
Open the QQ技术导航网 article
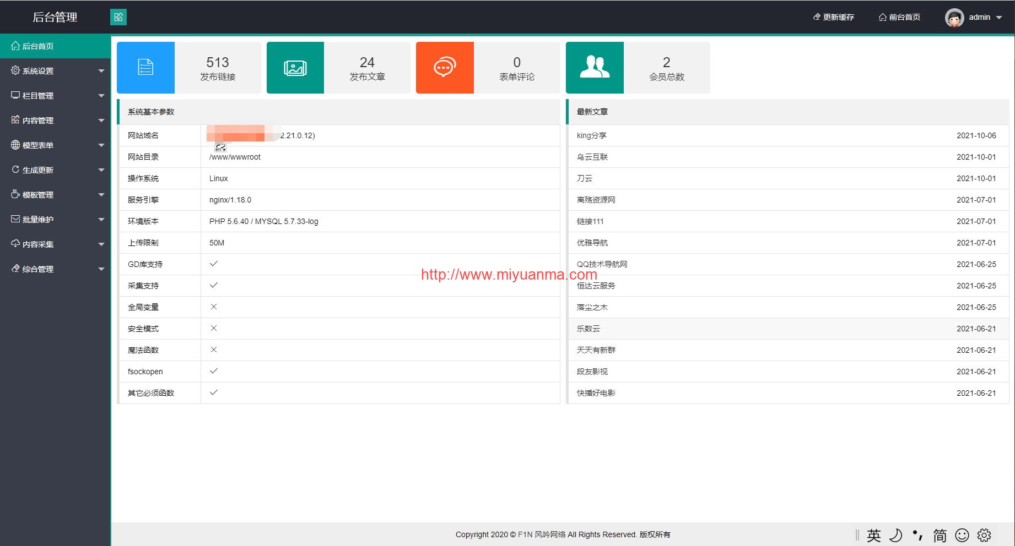click(x=602, y=264)
